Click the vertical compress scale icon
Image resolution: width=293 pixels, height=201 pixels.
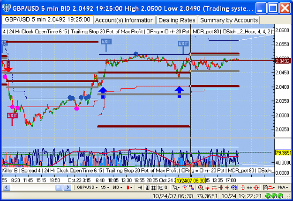point(227,187)
